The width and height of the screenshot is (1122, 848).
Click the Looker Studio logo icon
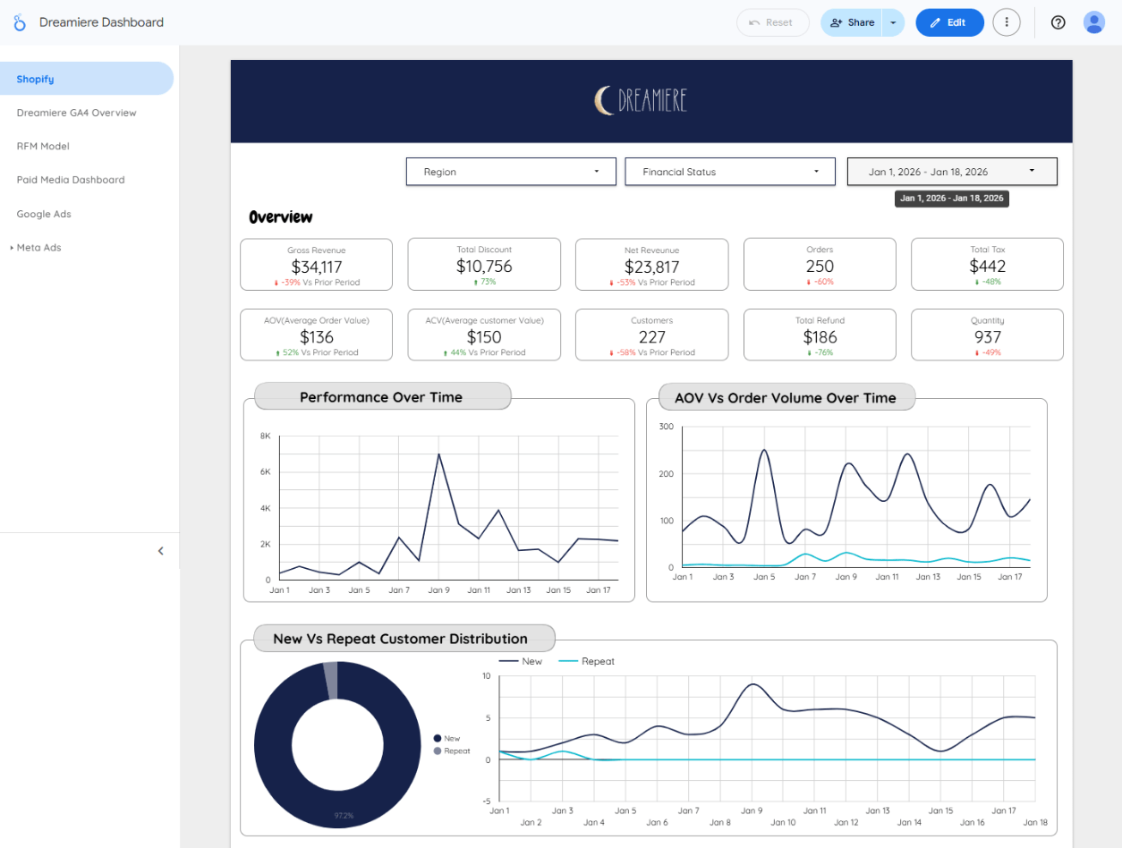[x=20, y=22]
